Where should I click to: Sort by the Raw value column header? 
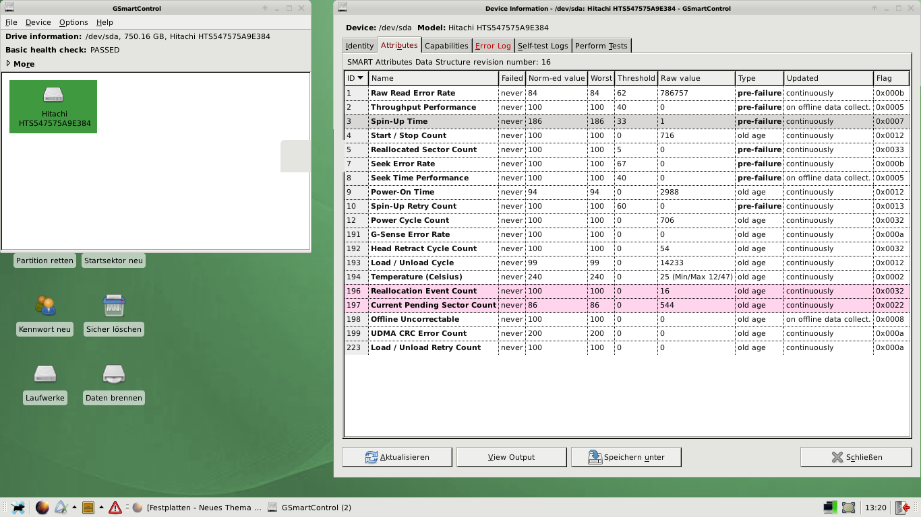point(696,78)
